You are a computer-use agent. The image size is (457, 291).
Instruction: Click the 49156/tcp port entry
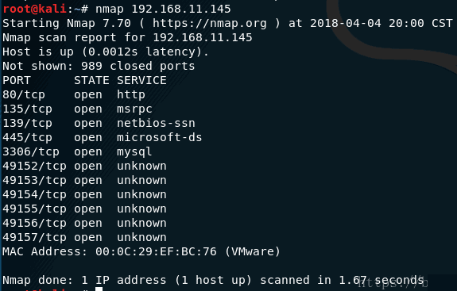[x=84, y=223]
